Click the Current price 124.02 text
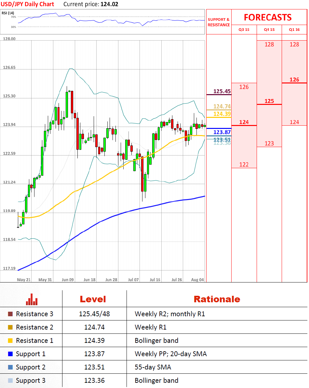 point(91,4)
